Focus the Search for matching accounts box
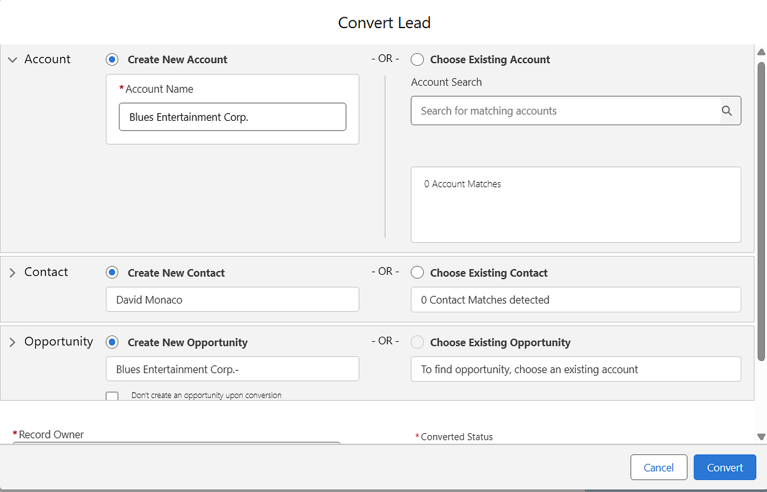 click(x=566, y=111)
